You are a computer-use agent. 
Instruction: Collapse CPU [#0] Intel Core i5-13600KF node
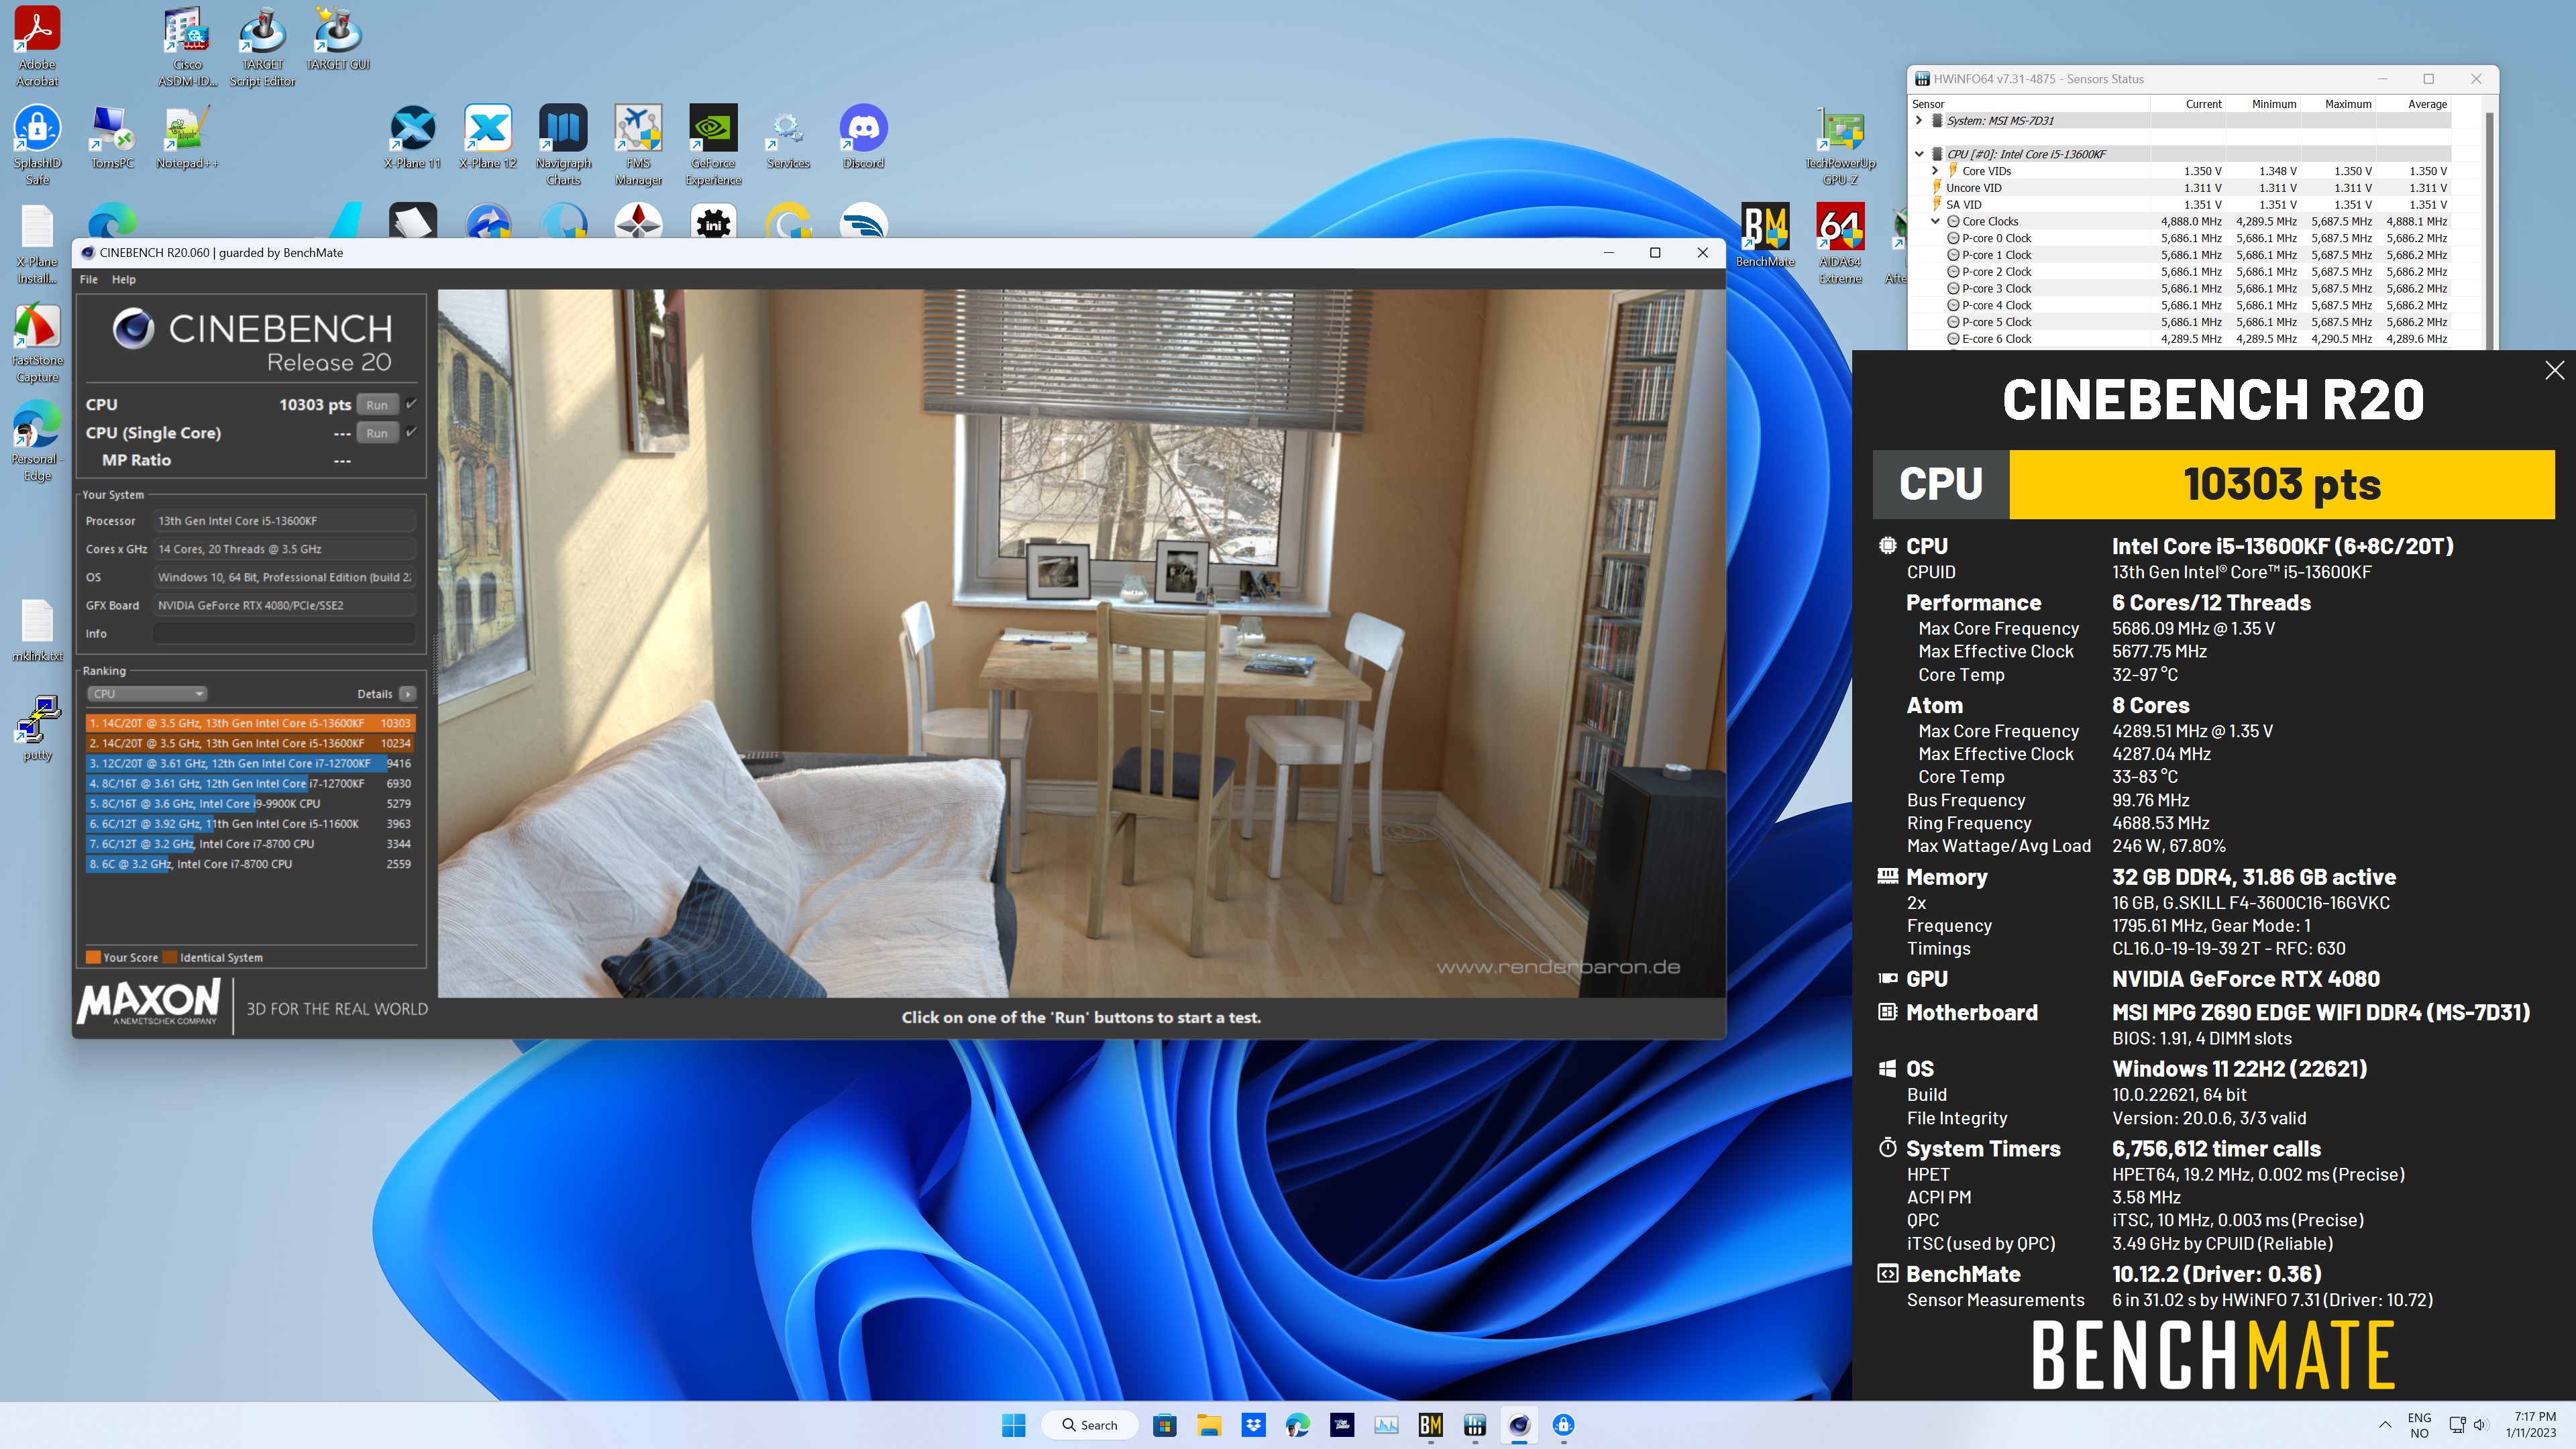tap(1918, 154)
